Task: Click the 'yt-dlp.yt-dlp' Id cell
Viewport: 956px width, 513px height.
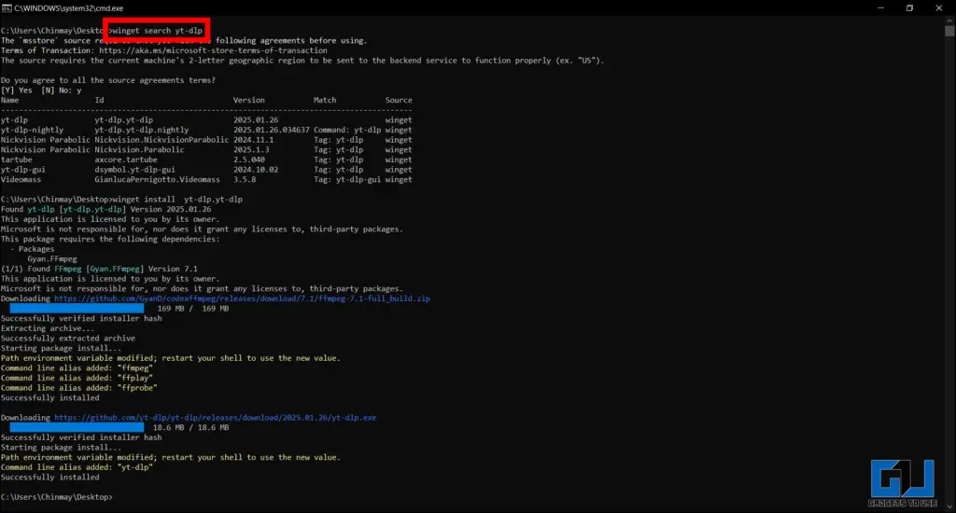Action: tap(124, 120)
